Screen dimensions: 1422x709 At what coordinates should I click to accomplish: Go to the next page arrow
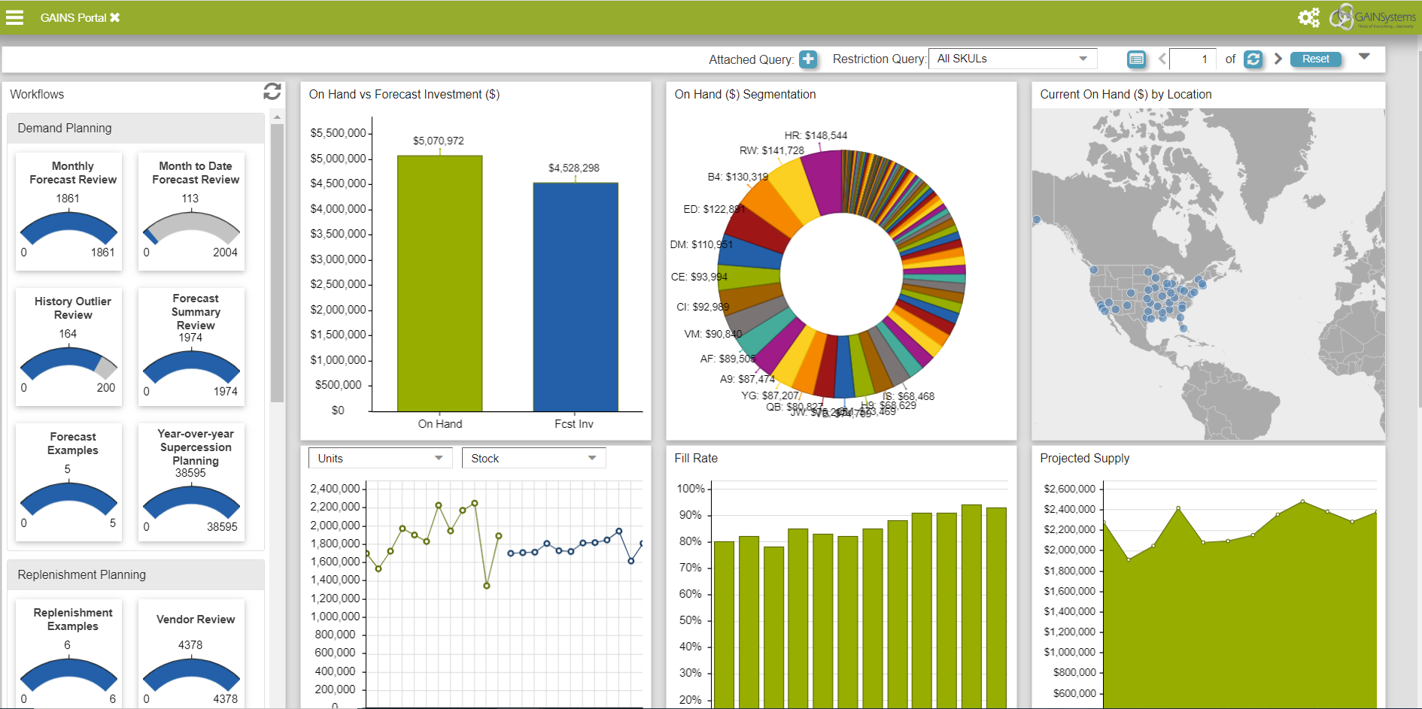[1278, 59]
